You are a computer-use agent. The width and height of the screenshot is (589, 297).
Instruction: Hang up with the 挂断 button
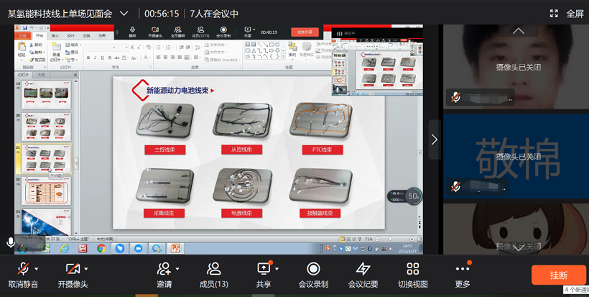tap(559, 275)
